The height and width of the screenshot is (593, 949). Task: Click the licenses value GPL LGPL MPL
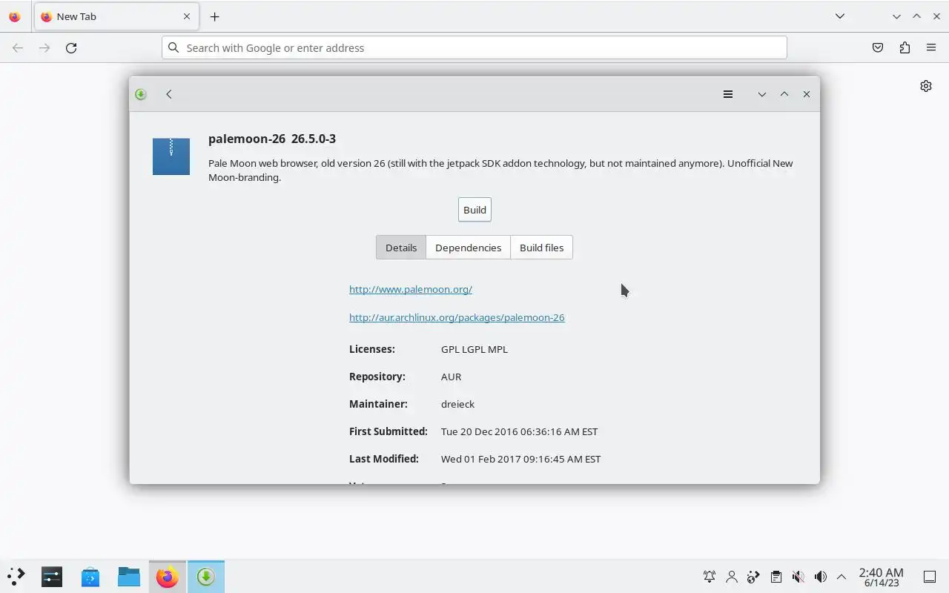[x=474, y=349]
